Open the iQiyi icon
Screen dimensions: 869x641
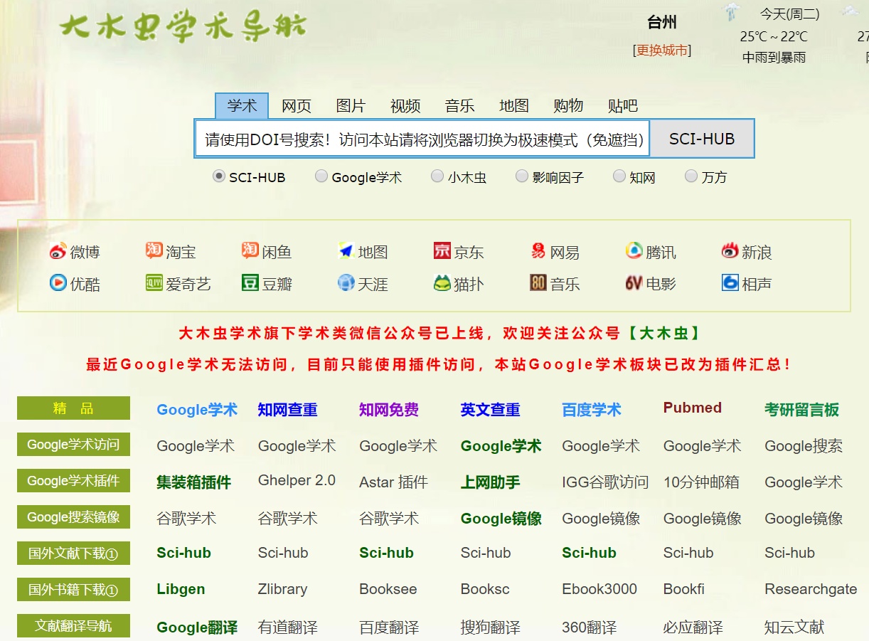(x=154, y=283)
